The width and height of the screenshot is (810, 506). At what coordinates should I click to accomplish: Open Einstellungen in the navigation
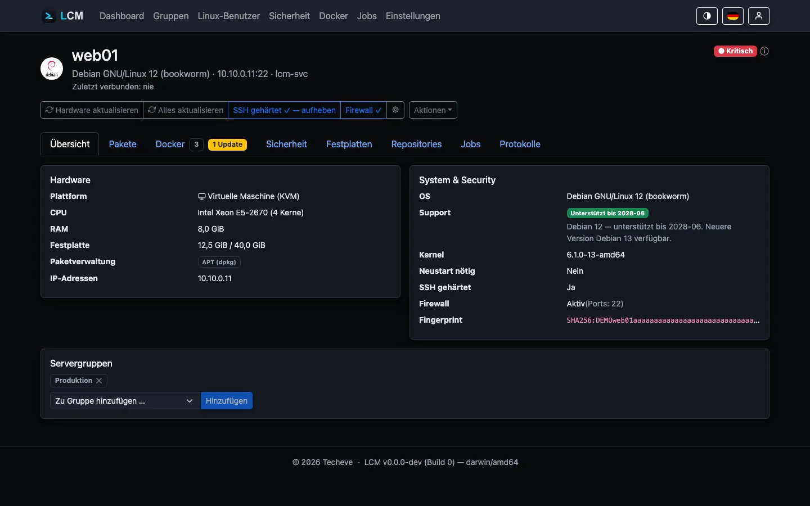[x=413, y=16]
